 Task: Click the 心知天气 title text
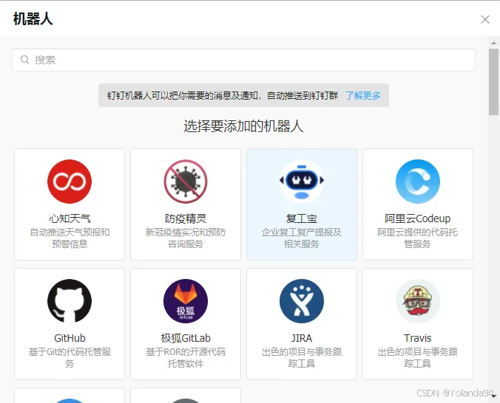70,218
